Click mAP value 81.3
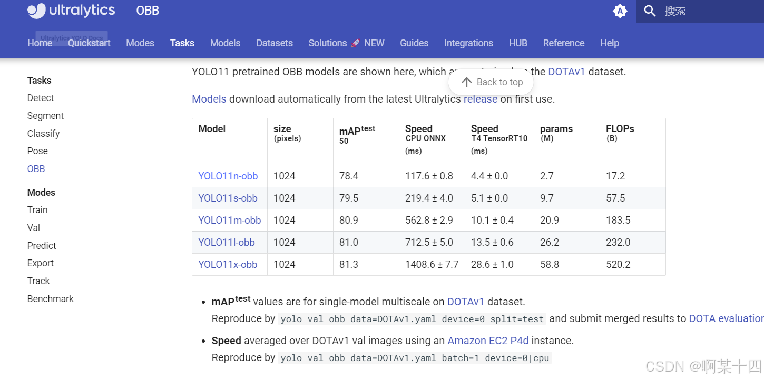The image size is (764, 380). (349, 265)
